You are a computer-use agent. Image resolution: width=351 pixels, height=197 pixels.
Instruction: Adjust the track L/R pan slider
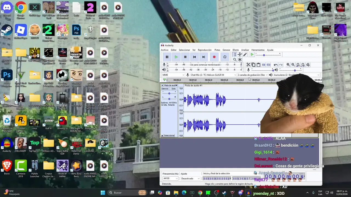click(169, 99)
